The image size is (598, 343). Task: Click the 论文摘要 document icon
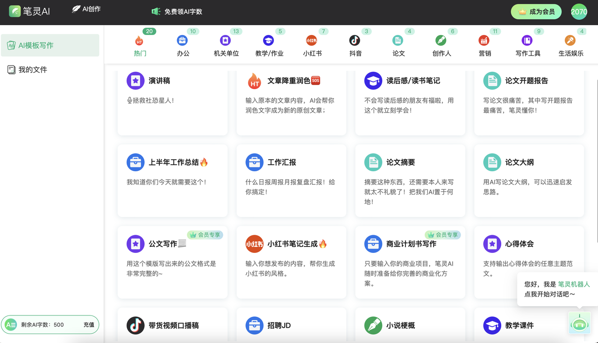click(x=373, y=162)
